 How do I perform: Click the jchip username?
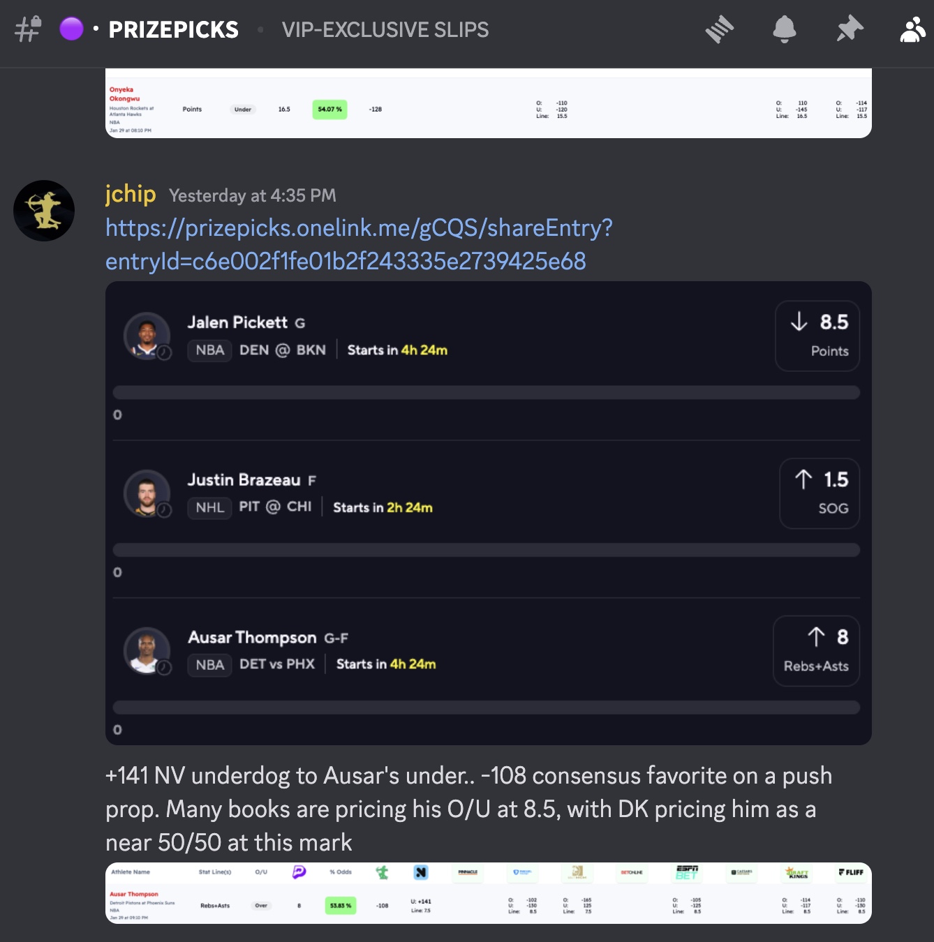pyautogui.click(x=131, y=194)
